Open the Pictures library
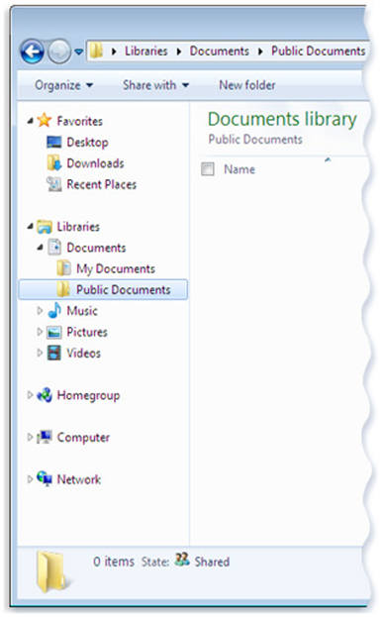 tap(87, 332)
